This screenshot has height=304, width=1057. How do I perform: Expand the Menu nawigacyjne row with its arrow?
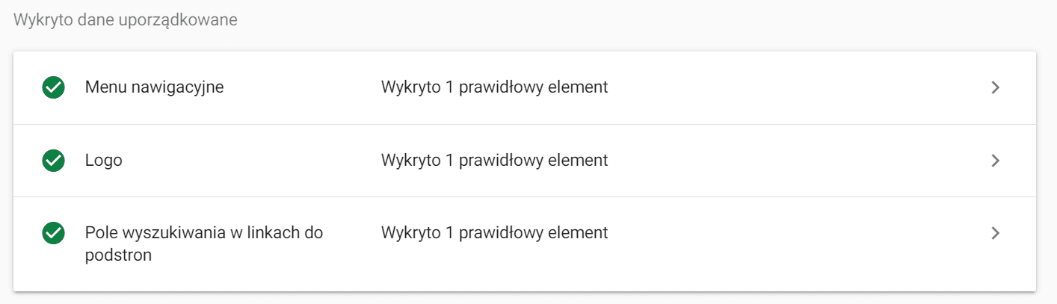[995, 87]
